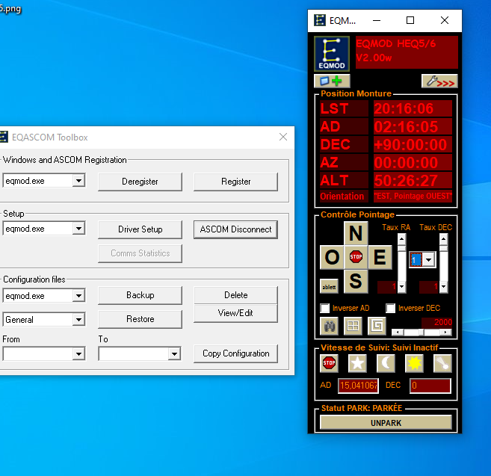Open the Registration eqmod.exe dropdown
Image resolution: width=491 pixels, height=476 pixels.
78,181
